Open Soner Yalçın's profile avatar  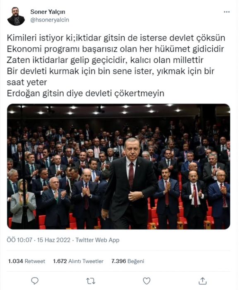(x=16, y=16)
